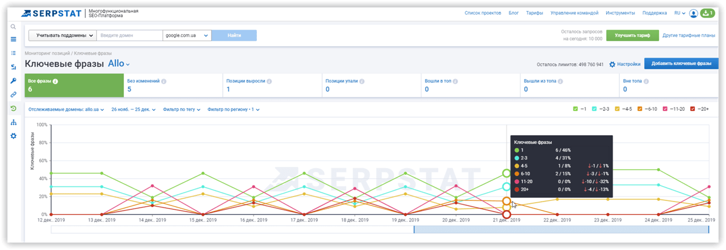Select the Вошли в топ tab
726x250 pixels.
click(x=470, y=85)
